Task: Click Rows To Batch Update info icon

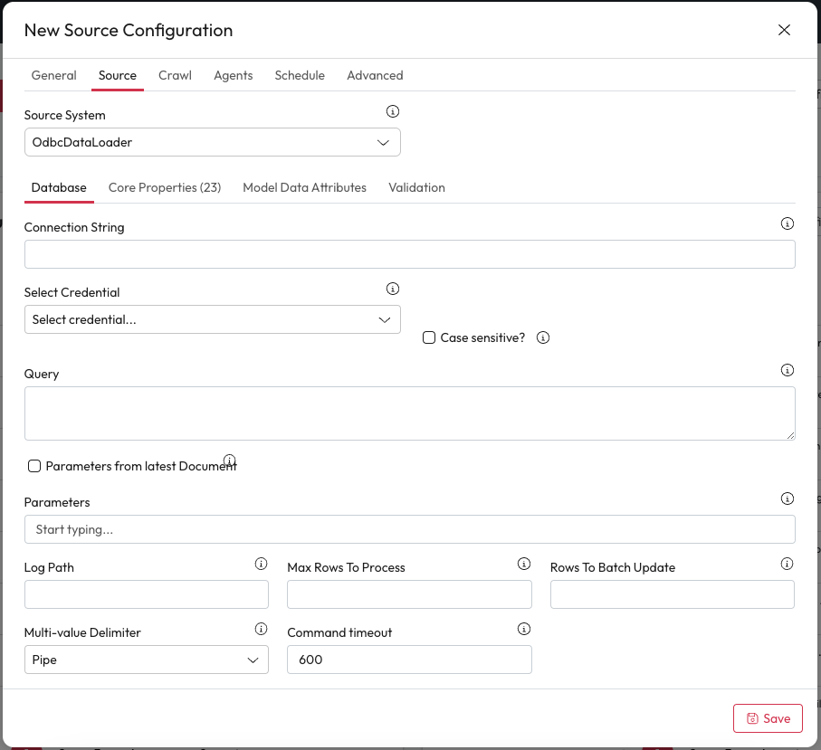Action: point(787,564)
